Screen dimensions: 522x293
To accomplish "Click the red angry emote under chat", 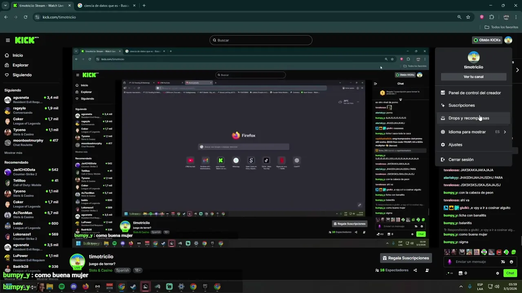I will click(499, 252).
